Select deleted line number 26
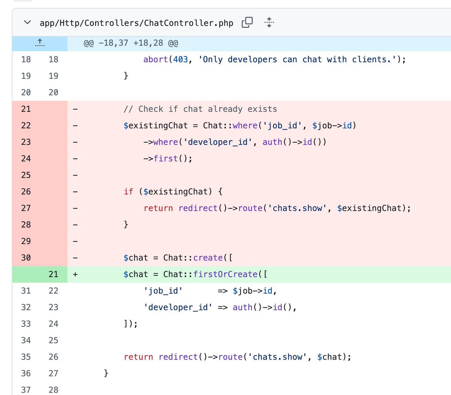Viewport: 451px width, 395px height. click(26, 192)
